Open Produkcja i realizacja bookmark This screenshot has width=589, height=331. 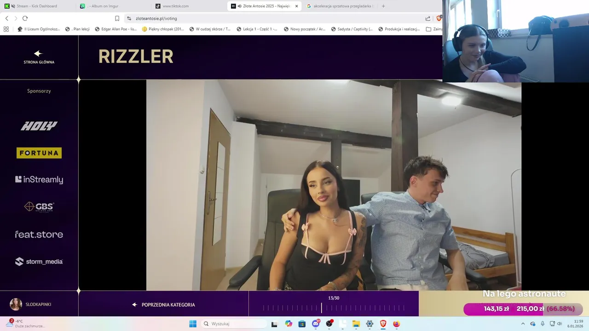point(399,29)
